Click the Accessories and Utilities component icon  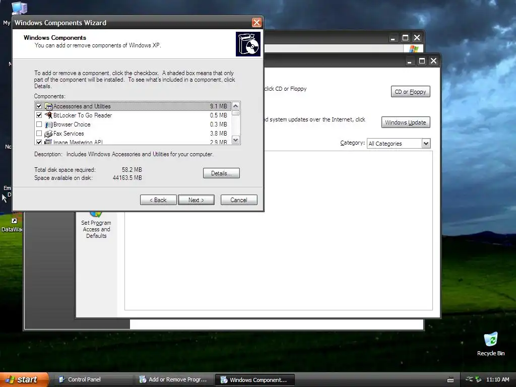[x=48, y=106]
